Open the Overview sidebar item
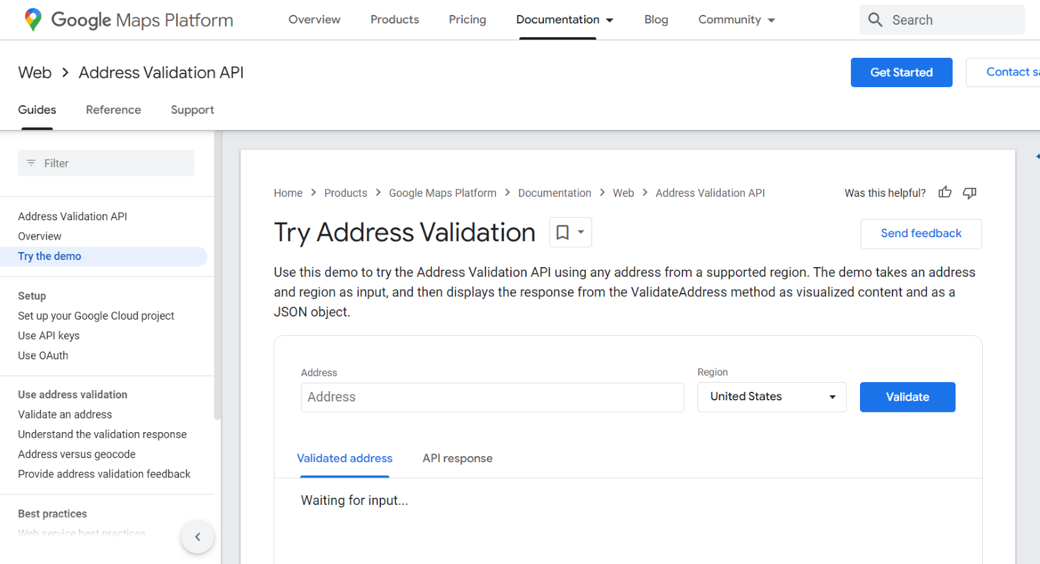 [x=40, y=237]
